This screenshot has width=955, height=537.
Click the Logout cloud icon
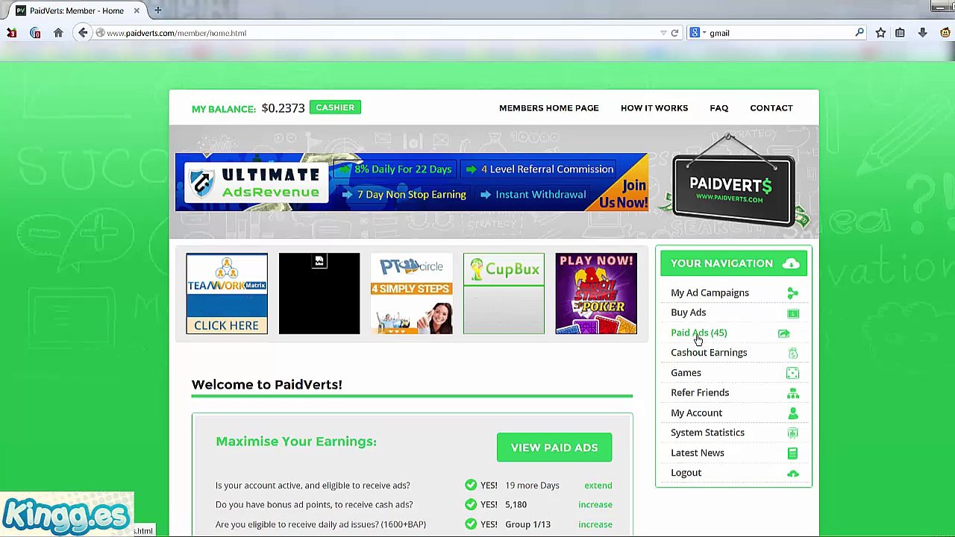792,473
